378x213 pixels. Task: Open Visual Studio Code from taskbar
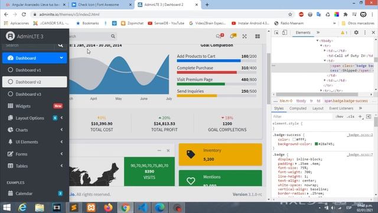click(143, 208)
